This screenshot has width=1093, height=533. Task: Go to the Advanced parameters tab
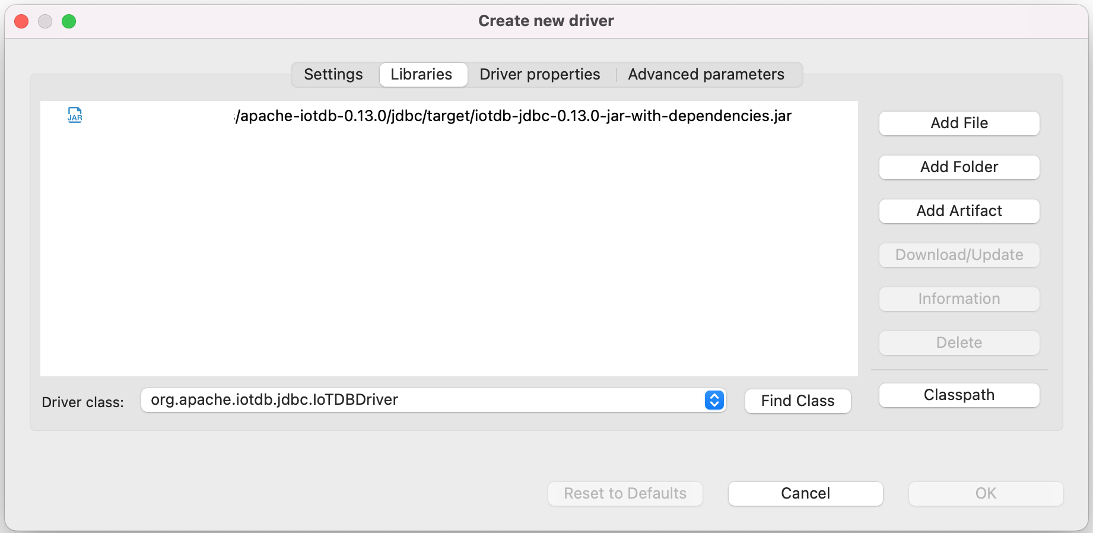point(706,75)
